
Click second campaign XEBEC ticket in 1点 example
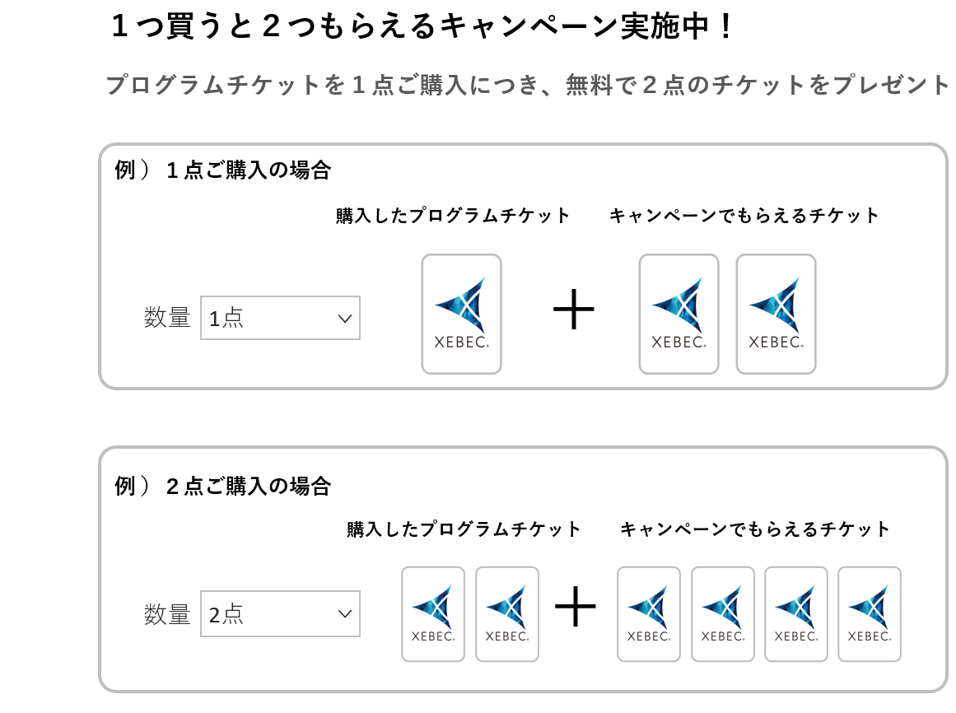coord(776,314)
